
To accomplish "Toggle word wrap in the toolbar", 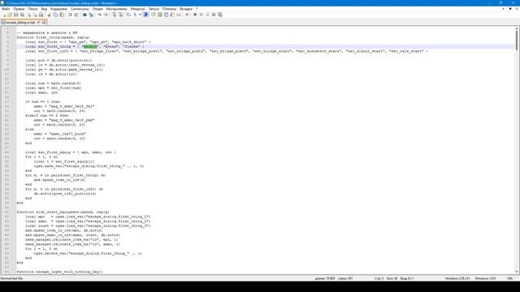I will tap(128, 15).
